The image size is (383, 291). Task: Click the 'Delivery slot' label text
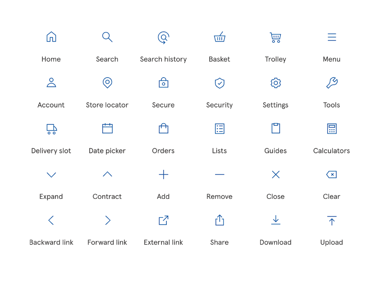coord(51,151)
